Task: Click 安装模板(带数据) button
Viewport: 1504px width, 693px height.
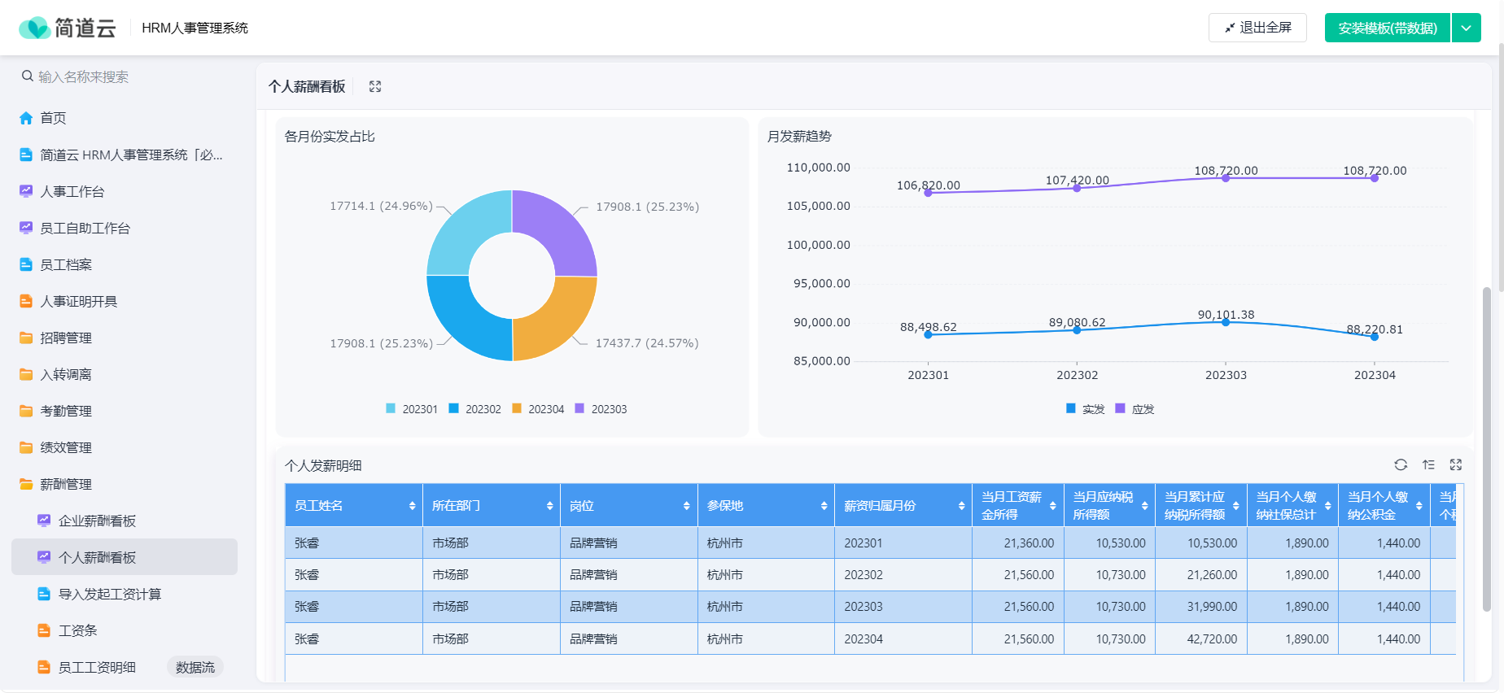Action: pyautogui.click(x=1388, y=28)
